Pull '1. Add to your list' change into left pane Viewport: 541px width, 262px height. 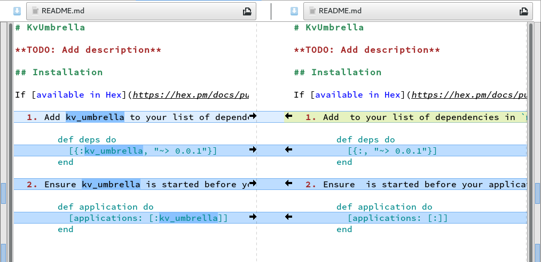[289, 116]
